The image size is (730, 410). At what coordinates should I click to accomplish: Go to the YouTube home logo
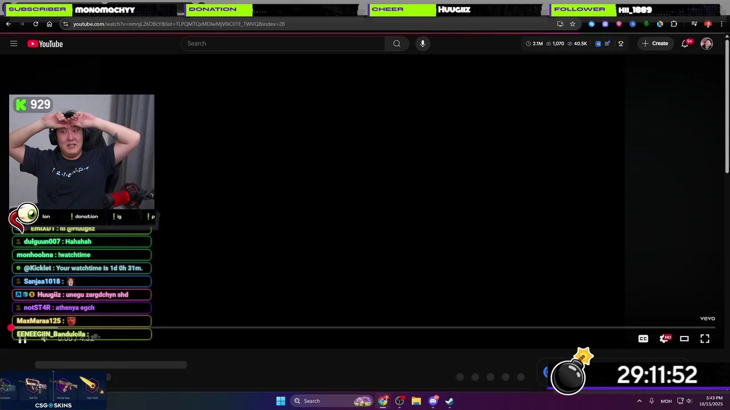[45, 44]
